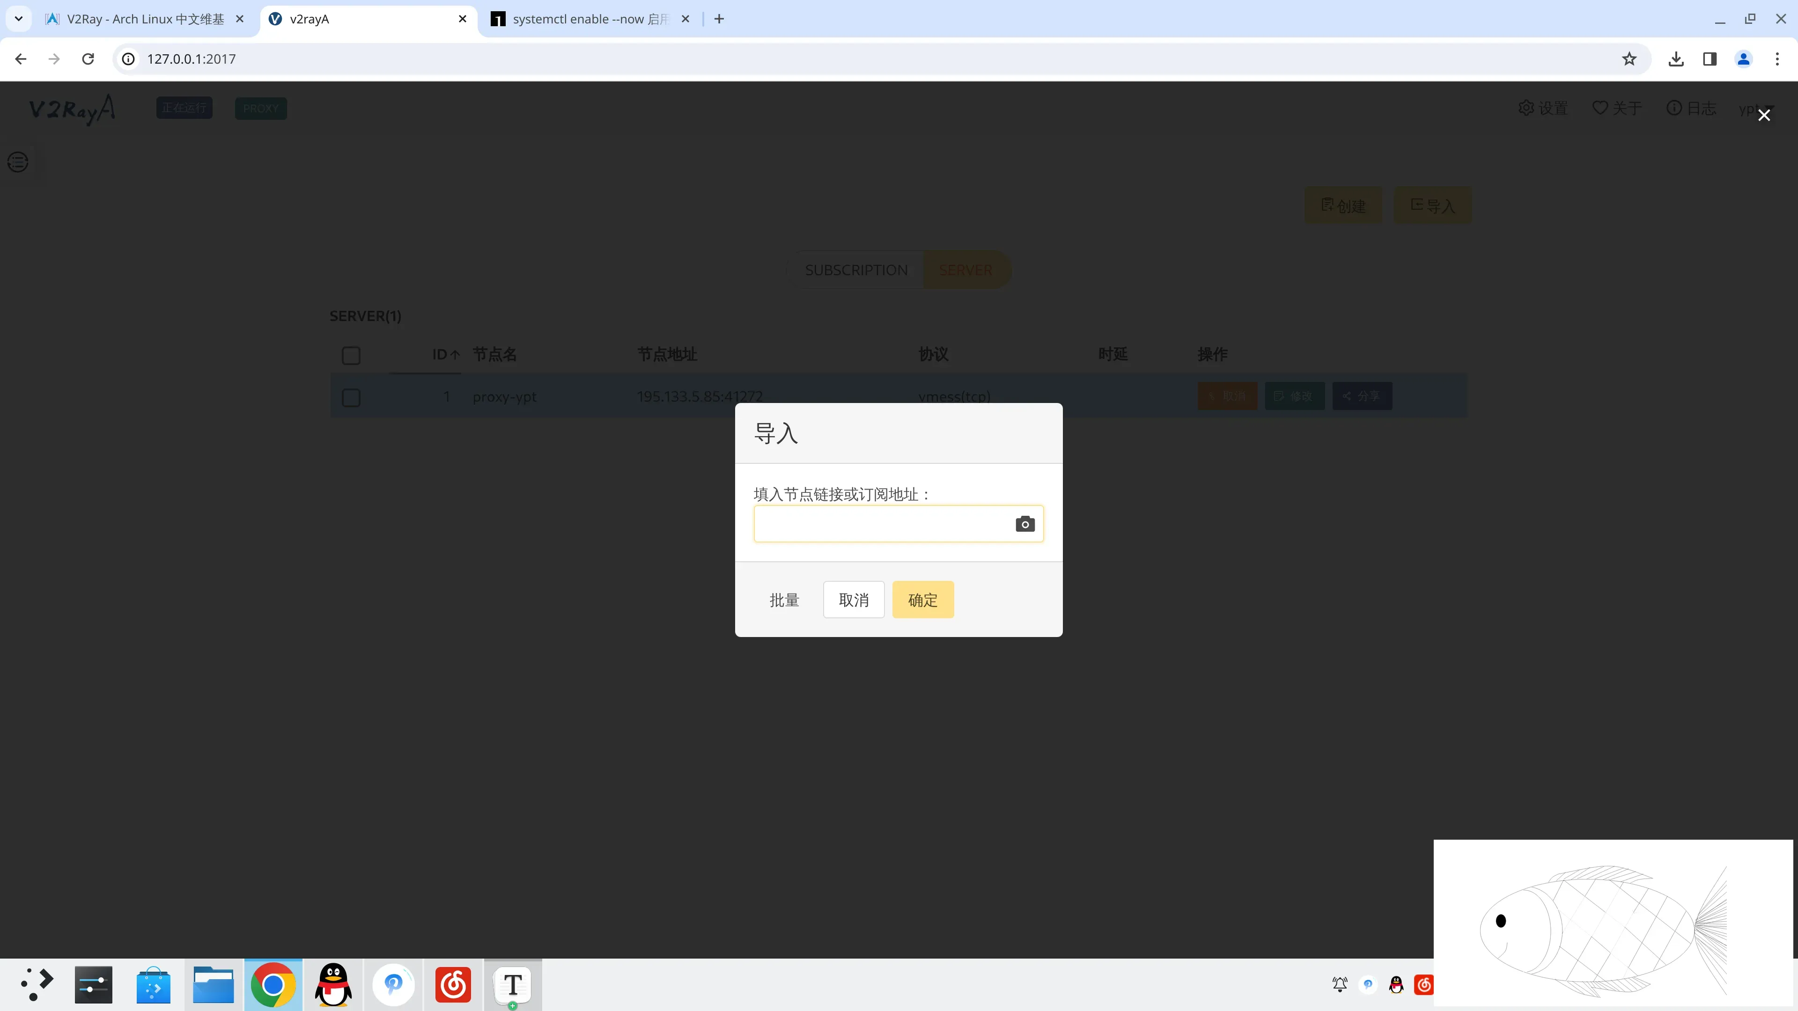This screenshot has width=1798, height=1011.
Task: Click the camera QR scan icon
Action: tap(1024, 524)
